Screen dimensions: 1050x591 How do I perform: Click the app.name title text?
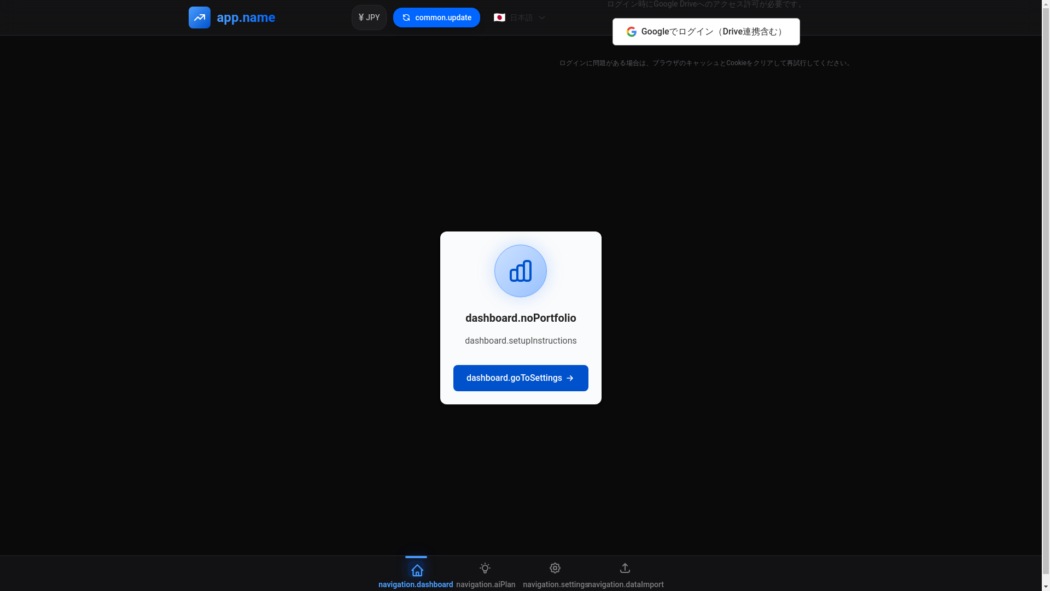[246, 18]
